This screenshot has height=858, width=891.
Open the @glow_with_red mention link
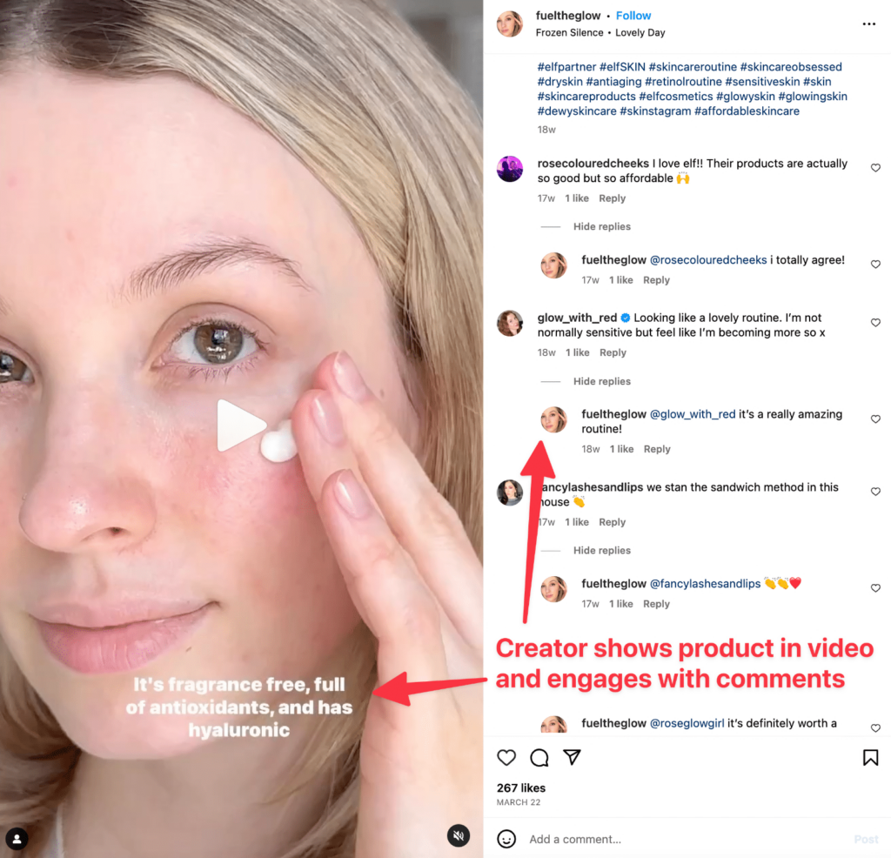[692, 414]
